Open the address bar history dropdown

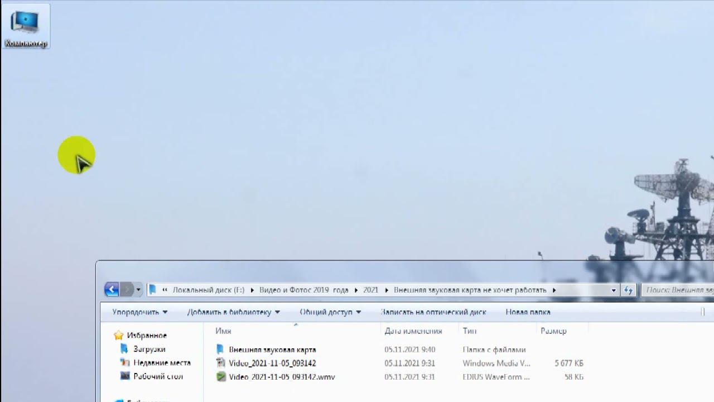pos(614,290)
